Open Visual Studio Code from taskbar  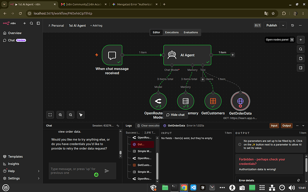193,188
